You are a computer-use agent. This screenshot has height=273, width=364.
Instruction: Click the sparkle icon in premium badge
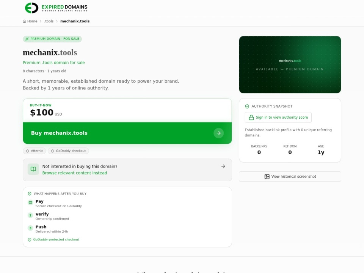27,39
